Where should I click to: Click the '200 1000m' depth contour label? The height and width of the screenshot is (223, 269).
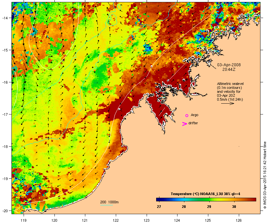109,202
